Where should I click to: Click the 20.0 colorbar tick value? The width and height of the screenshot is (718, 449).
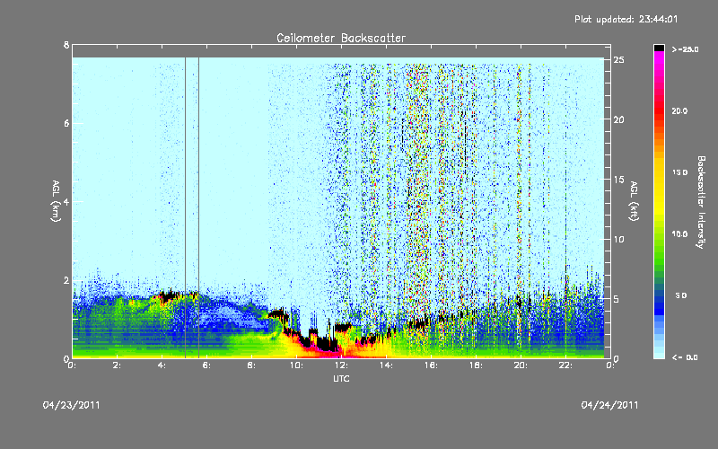679,111
